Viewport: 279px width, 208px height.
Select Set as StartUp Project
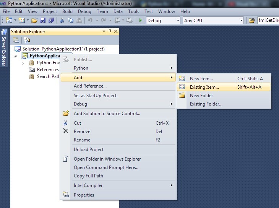(x=118, y=96)
